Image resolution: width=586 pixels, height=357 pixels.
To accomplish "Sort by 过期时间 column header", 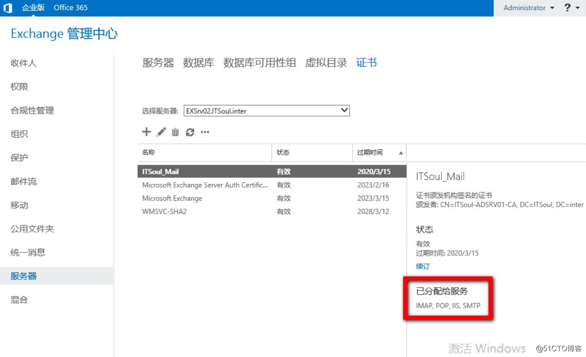I will coord(379,153).
